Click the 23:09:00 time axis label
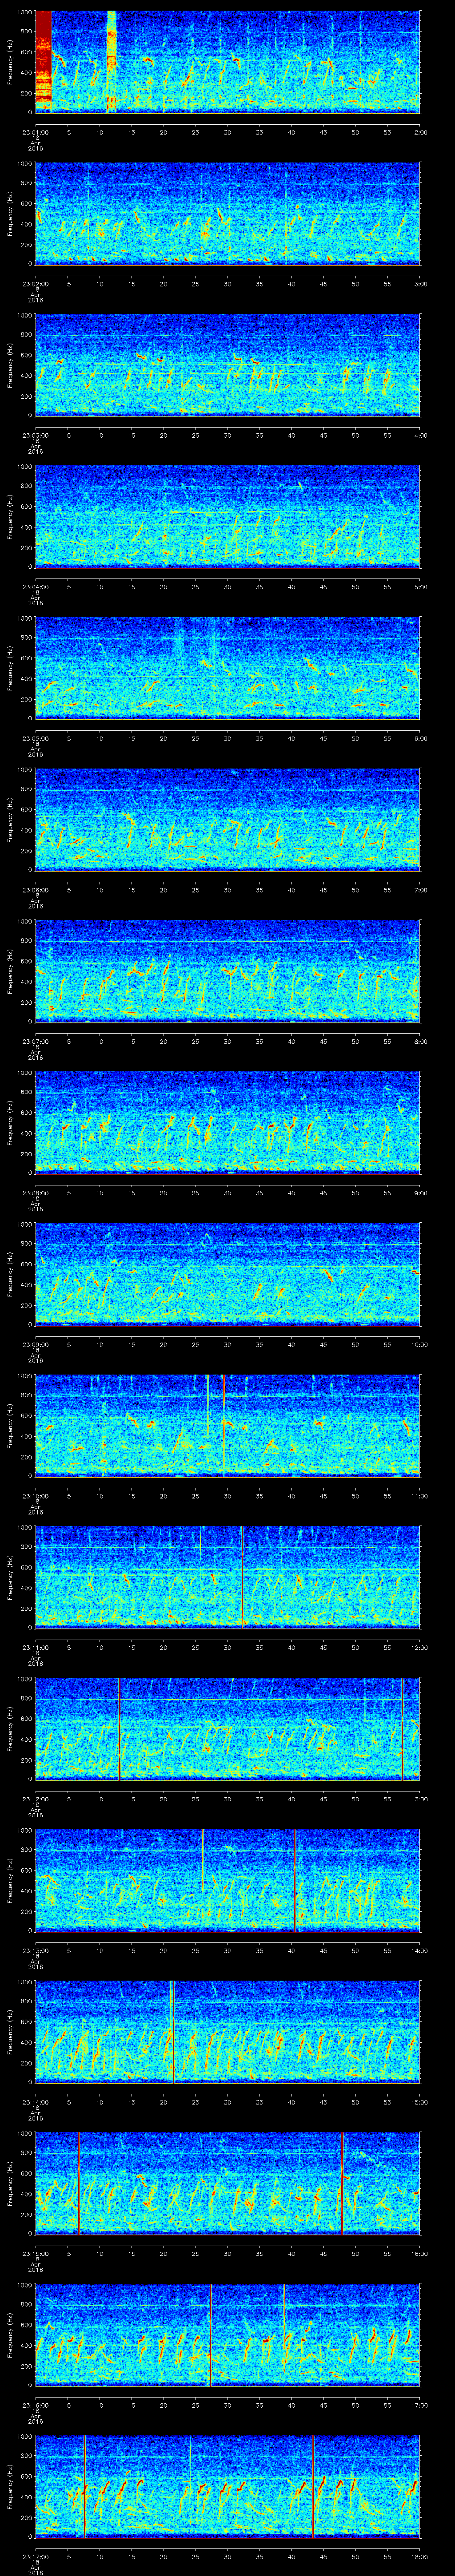Screen dimensions: 455x2576 (36, 1344)
